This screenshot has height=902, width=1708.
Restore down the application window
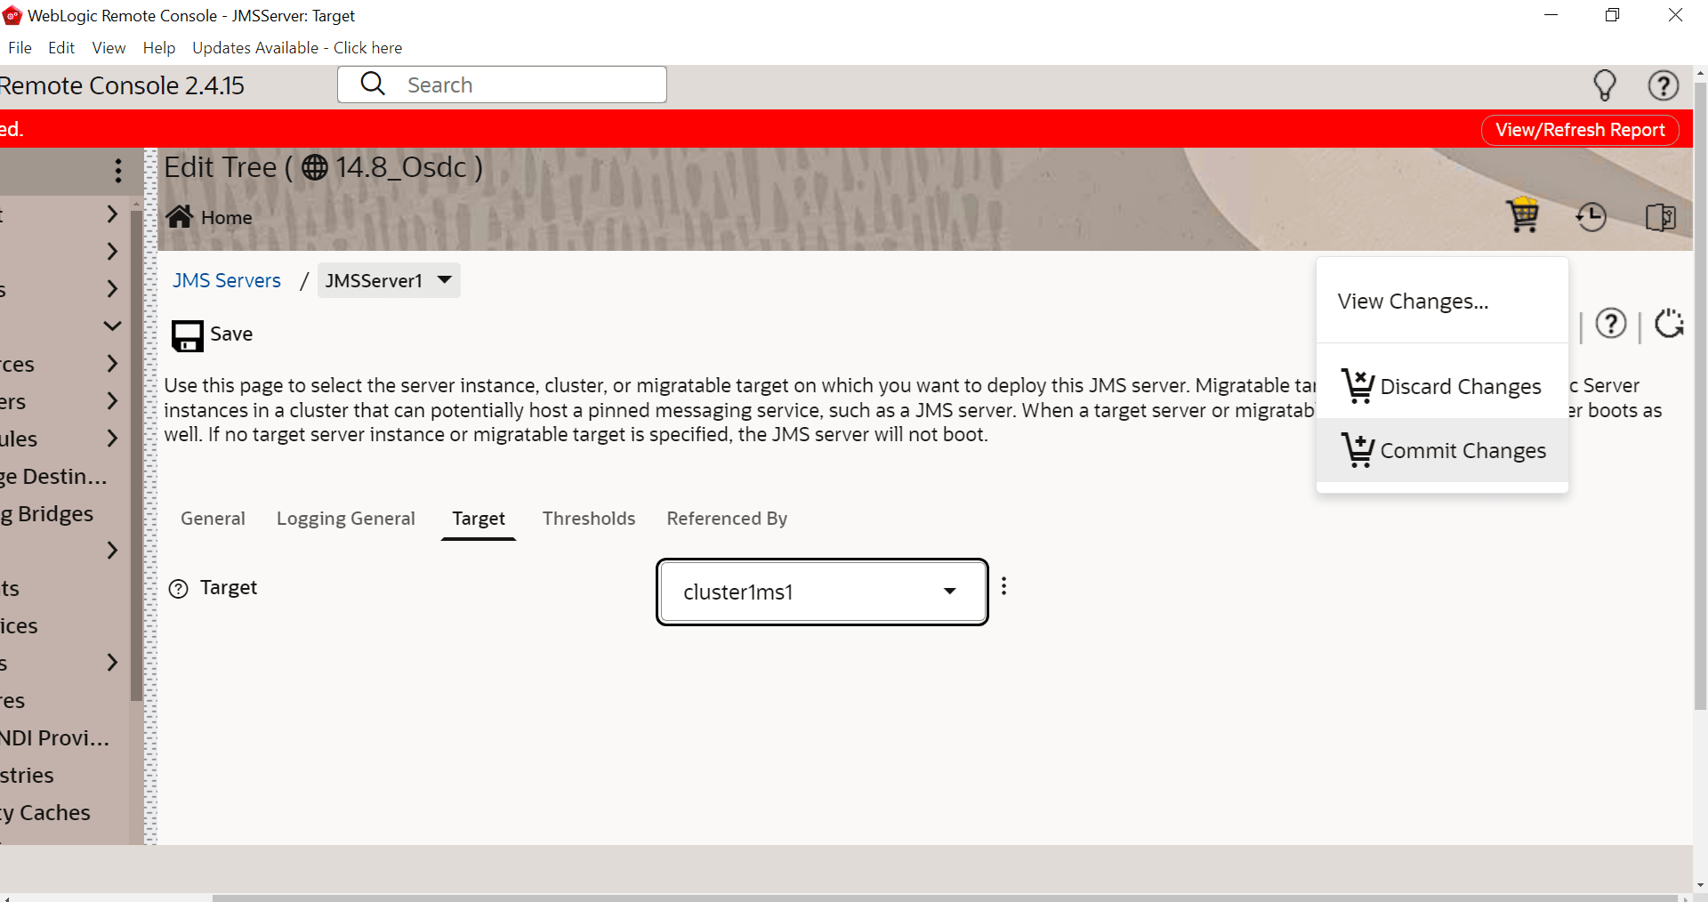(x=1612, y=15)
